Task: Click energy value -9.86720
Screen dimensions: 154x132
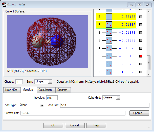Action: tap(127, 64)
